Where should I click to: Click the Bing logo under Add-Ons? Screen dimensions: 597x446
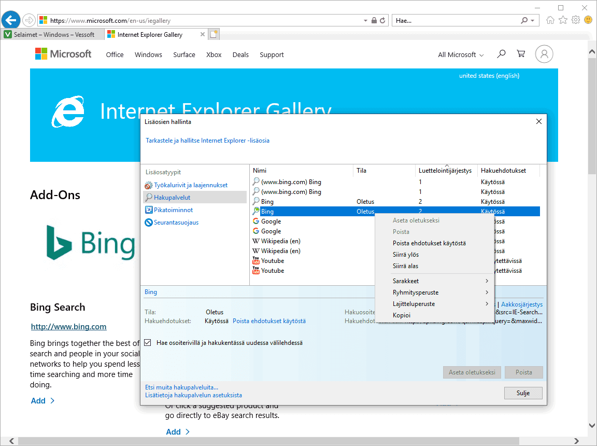[91, 242]
